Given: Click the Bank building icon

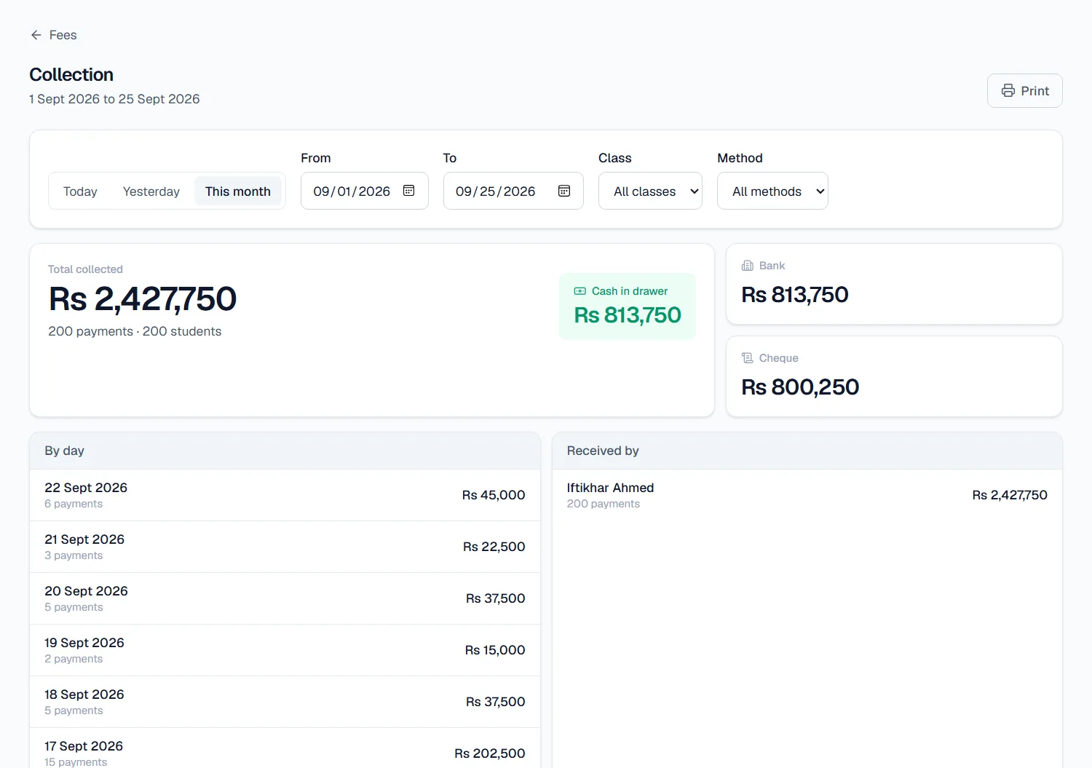Looking at the screenshot, I should (748, 266).
